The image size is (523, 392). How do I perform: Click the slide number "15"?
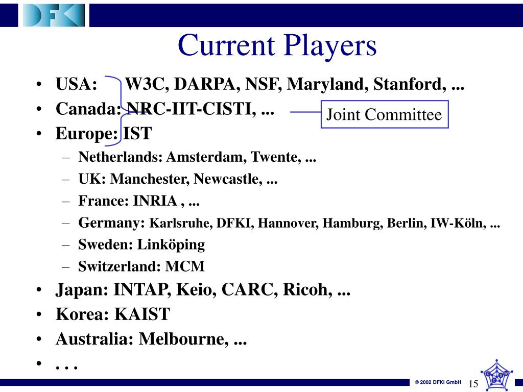pos(473,384)
